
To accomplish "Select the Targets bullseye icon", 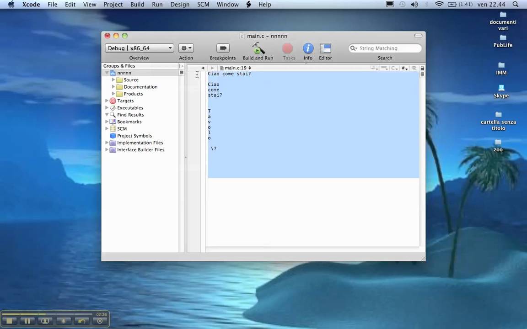I will tap(113, 101).
